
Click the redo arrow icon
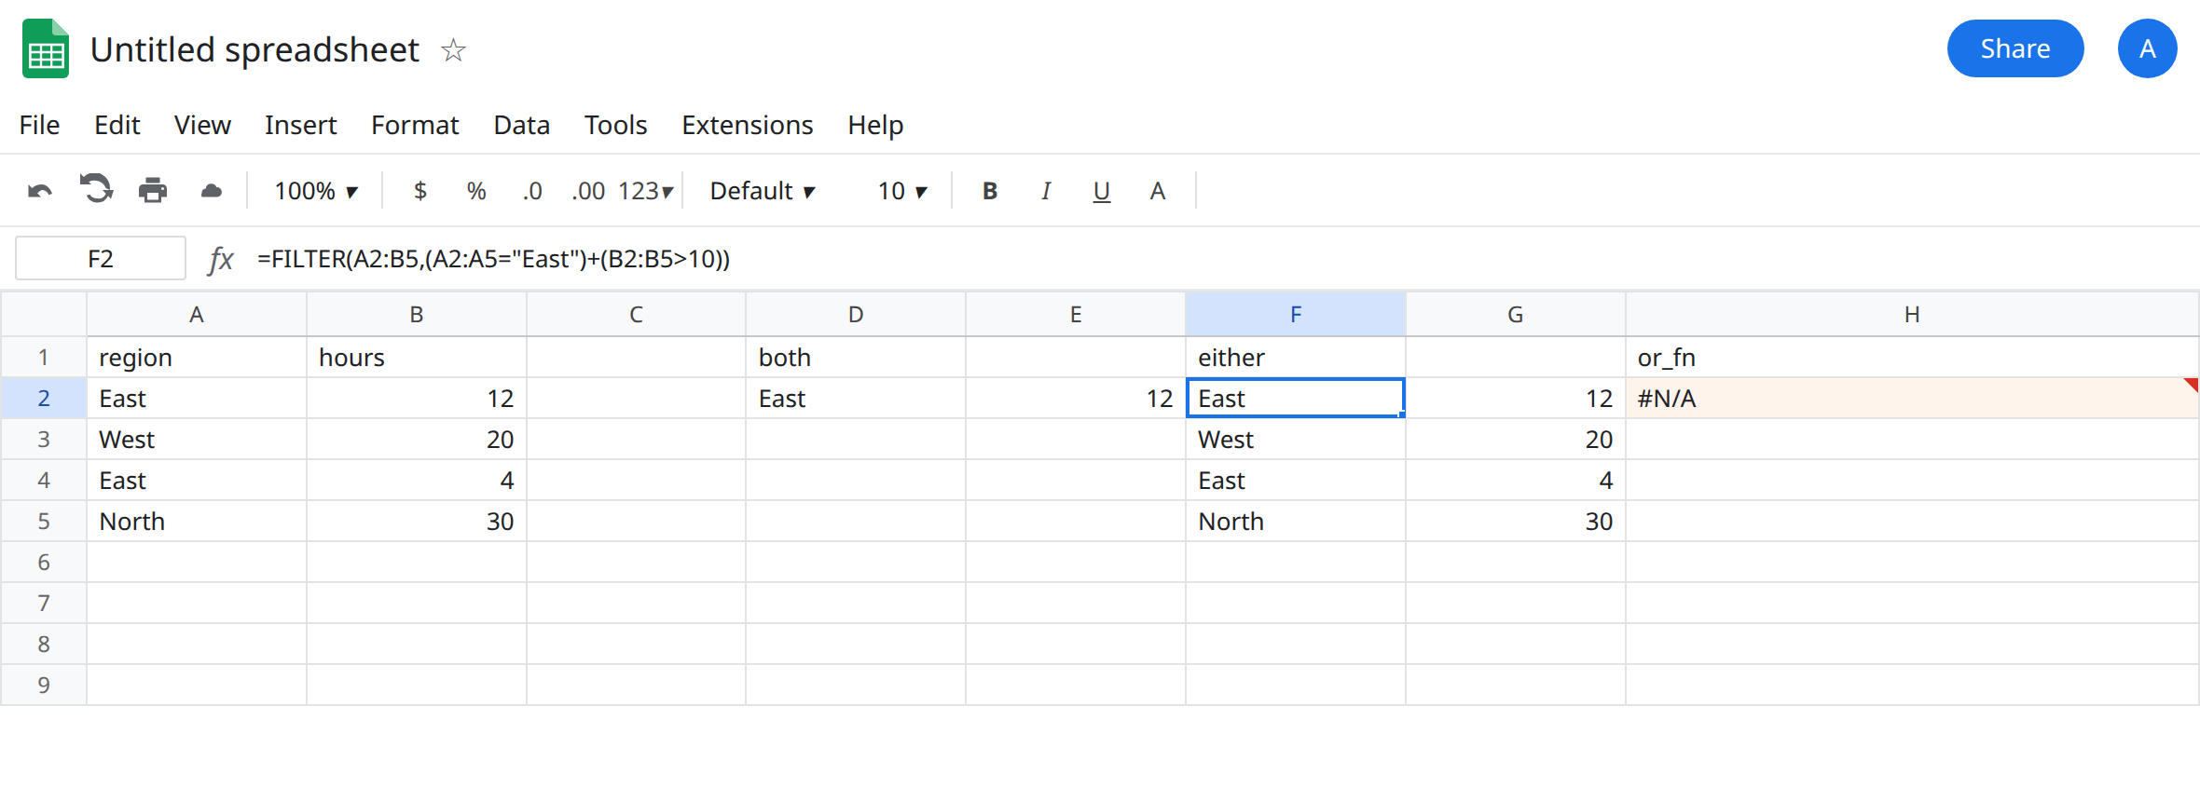point(96,189)
